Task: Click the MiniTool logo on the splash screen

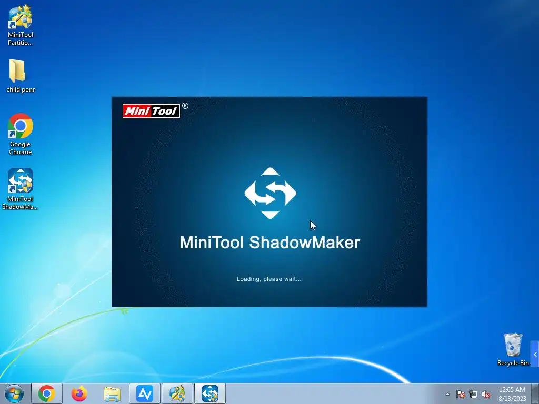Action: coord(151,111)
